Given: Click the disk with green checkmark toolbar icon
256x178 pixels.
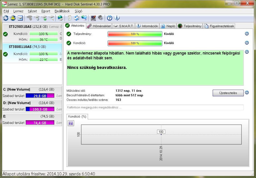Looking at the screenshot, I should [x=44, y=18].
